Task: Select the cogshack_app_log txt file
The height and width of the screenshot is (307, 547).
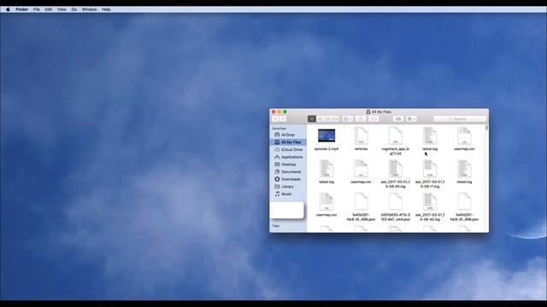Action: pyautogui.click(x=395, y=141)
